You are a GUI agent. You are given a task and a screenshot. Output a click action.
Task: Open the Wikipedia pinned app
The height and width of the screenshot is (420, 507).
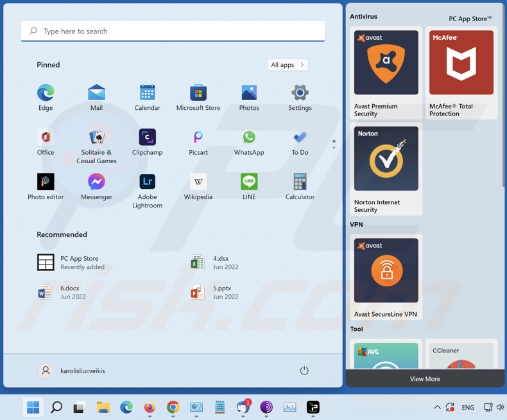pyautogui.click(x=198, y=186)
